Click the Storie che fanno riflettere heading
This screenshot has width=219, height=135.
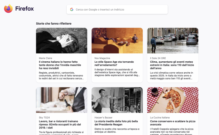tap(54, 24)
